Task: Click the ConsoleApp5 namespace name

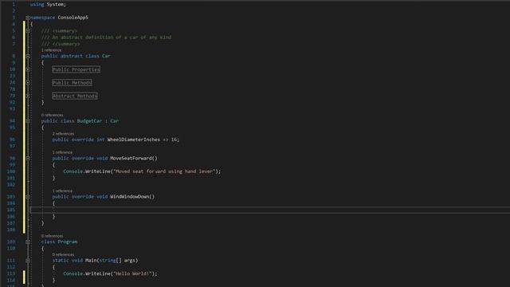Action: 73,18
